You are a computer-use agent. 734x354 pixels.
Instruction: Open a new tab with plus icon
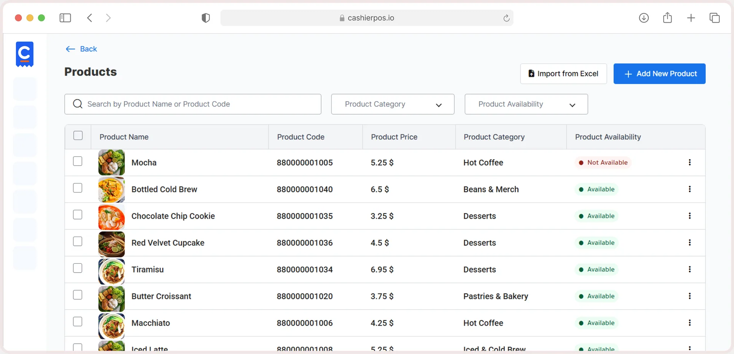coord(691,18)
